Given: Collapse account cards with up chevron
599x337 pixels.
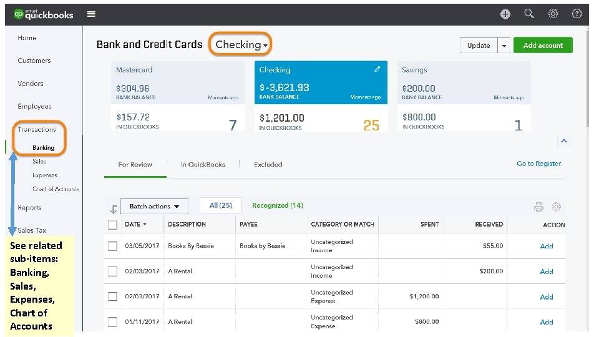Looking at the screenshot, I should point(564,140).
